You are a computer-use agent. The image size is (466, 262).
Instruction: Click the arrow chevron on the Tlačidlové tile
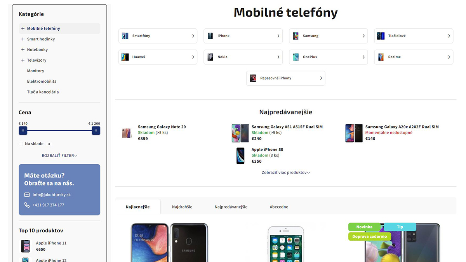(449, 36)
